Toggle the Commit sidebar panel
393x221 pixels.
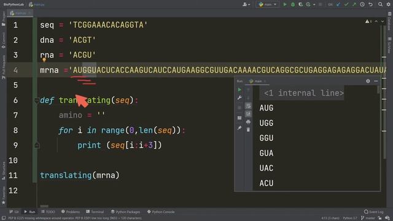click(3, 41)
